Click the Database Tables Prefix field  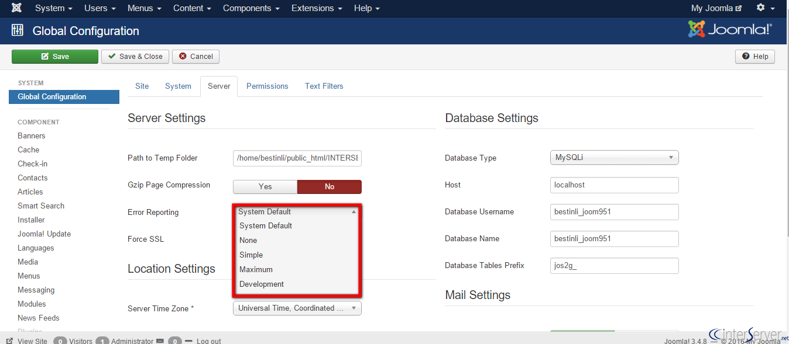pyautogui.click(x=615, y=266)
